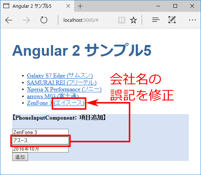201x175 pixels.
Task: Open the Make a Web Note pen icon
Action: (172, 20)
